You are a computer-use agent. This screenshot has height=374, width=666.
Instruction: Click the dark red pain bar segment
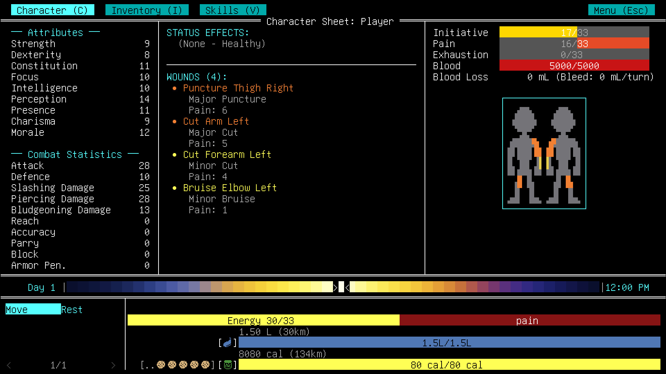click(x=530, y=320)
